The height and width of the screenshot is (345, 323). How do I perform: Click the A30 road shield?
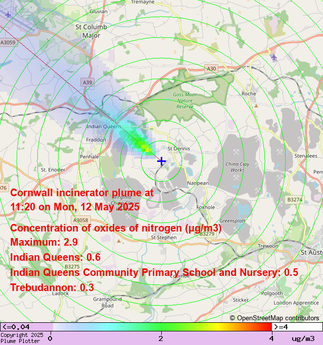click(211, 69)
